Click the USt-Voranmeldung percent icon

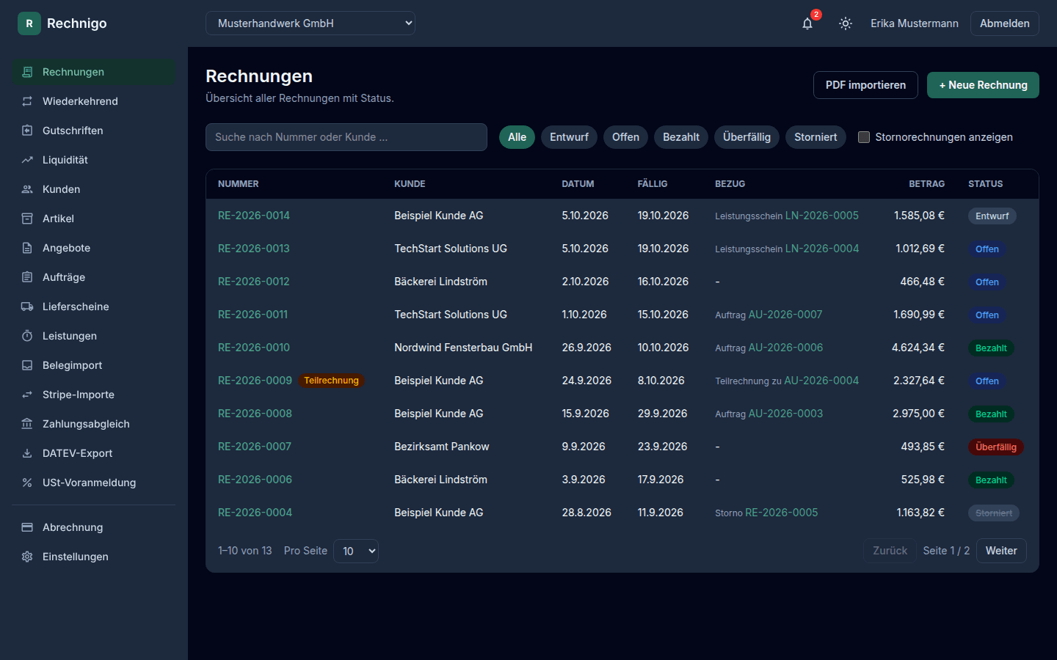click(27, 483)
